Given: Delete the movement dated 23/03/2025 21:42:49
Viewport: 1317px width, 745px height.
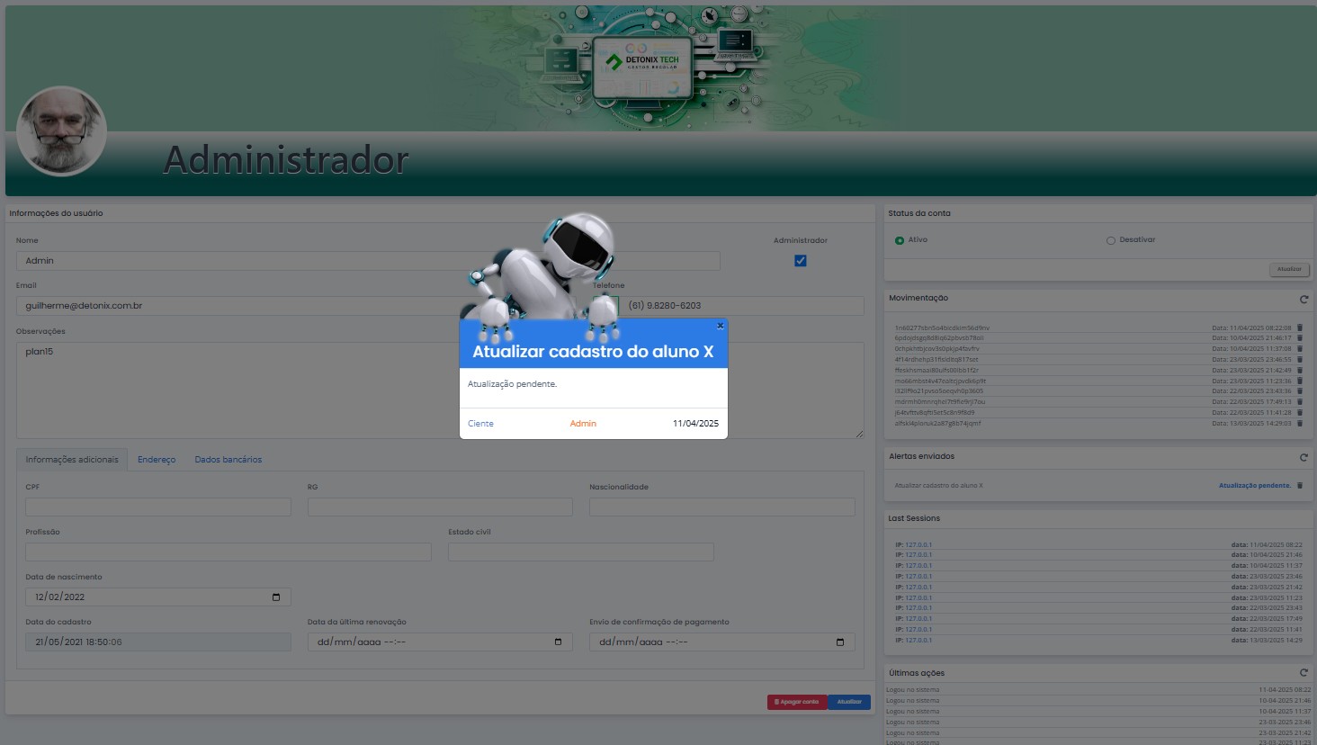Looking at the screenshot, I should (1300, 371).
